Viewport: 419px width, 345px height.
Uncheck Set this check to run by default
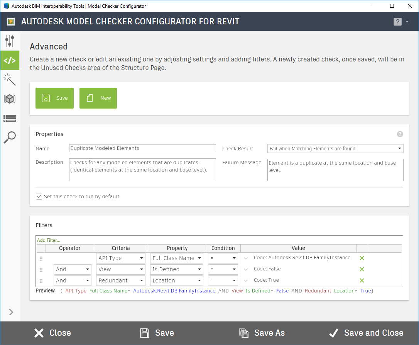[x=39, y=196]
